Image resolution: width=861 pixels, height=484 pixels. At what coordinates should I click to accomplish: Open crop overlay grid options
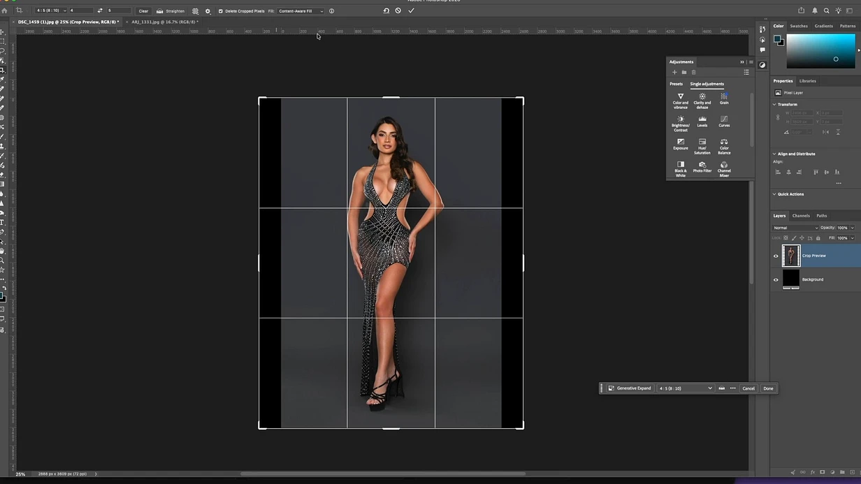[195, 11]
